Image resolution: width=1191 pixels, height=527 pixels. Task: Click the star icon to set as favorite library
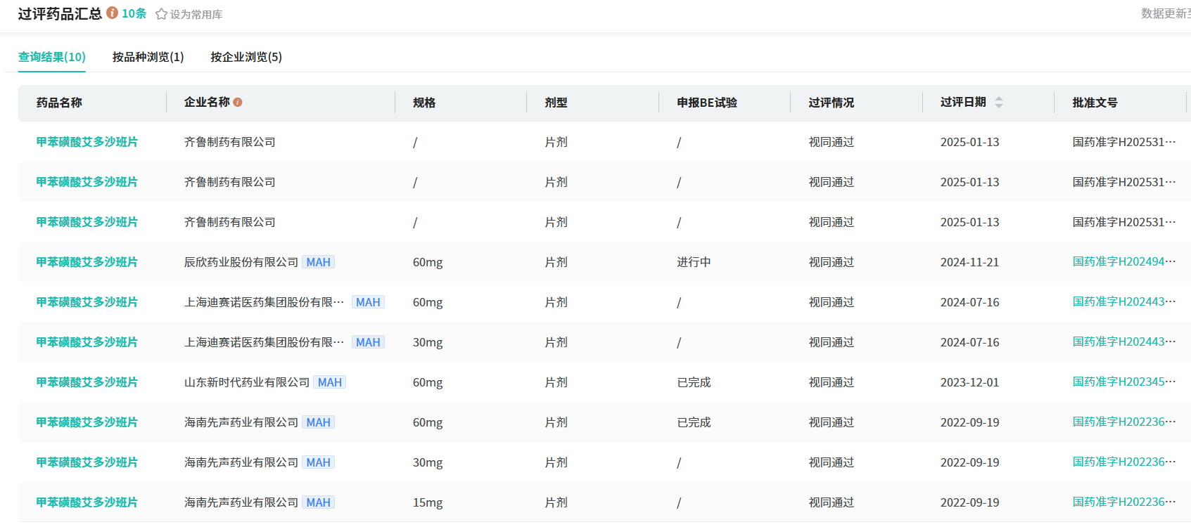pyautogui.click(x=161, y=14)
